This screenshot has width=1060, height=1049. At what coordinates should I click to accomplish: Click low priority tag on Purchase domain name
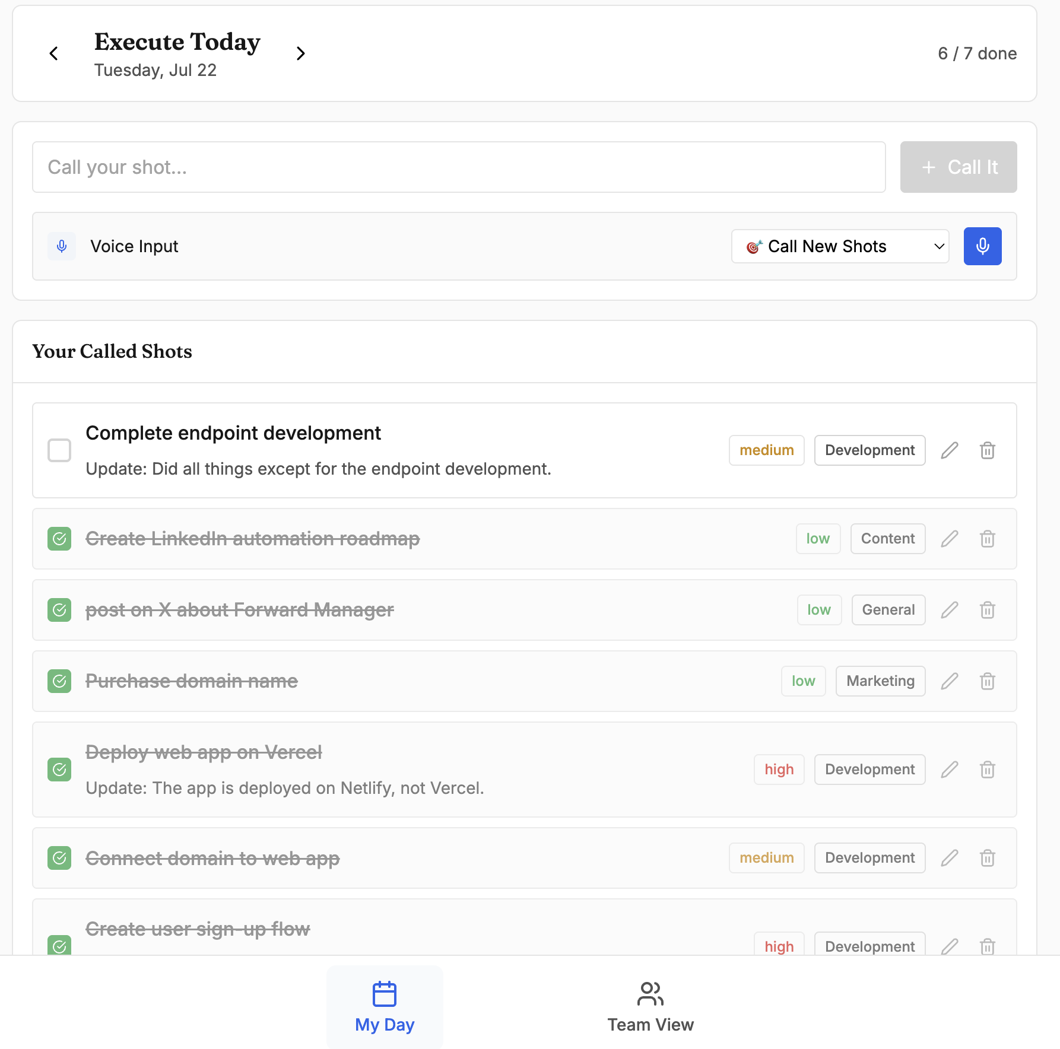coord(804,681)
